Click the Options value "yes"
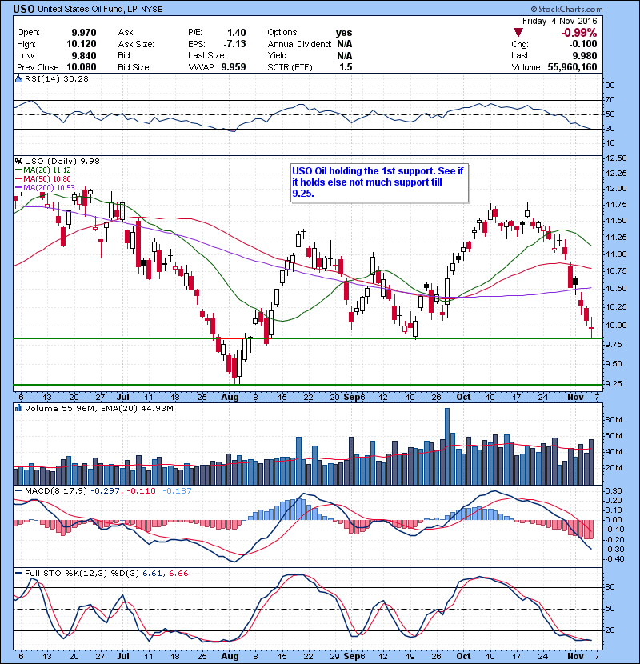 pos(344,33)
